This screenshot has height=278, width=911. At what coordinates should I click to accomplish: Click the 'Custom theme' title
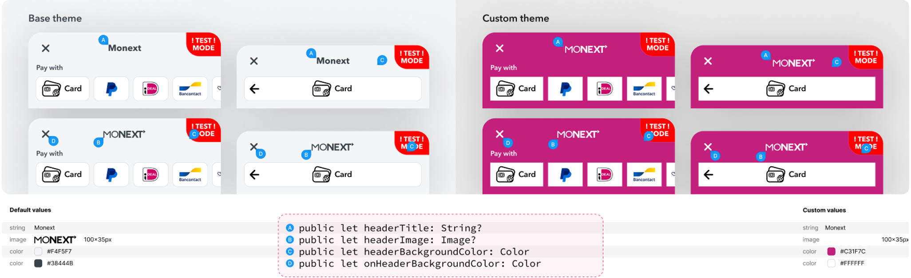(x=516, y=19)
